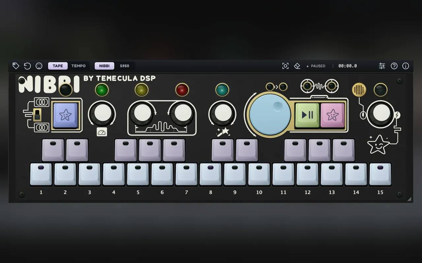This screenshot has height=263, width=422.
Task: Hit the pink star key
Action: [x=332, y=115]
